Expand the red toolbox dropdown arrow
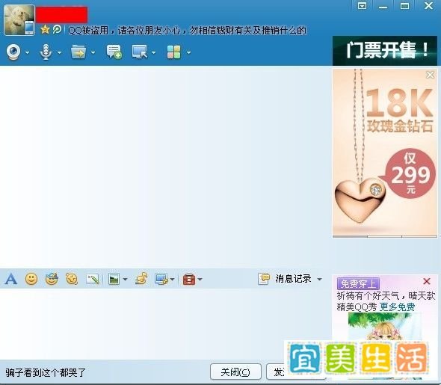Image resolution: width=441 pixels, height=385 pixels. pos(200,280)
